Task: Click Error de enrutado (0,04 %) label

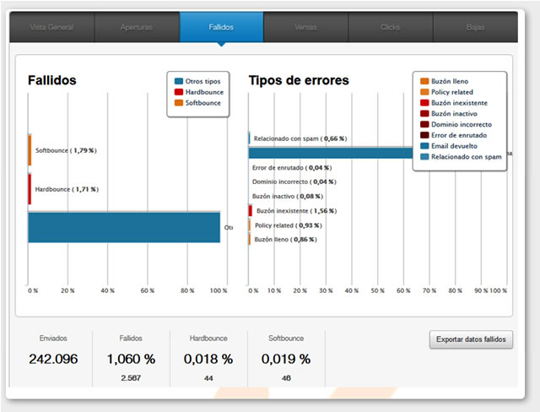Action: [x=292, y=168]
